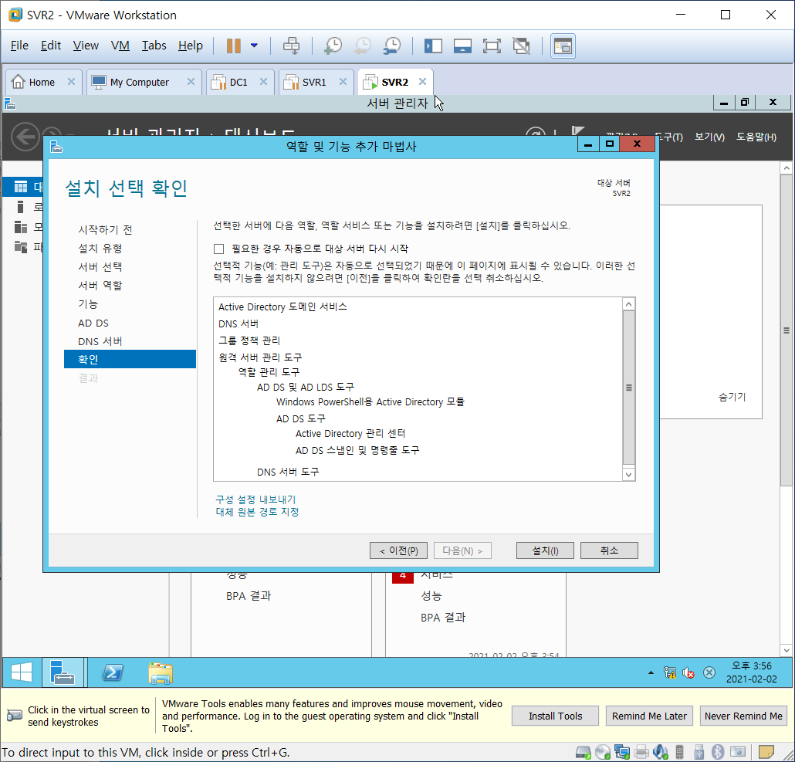Open the 대체 원본 경로 지정 link
The image size is (795, 762).
pyautogui.click(x=257, y=512)
